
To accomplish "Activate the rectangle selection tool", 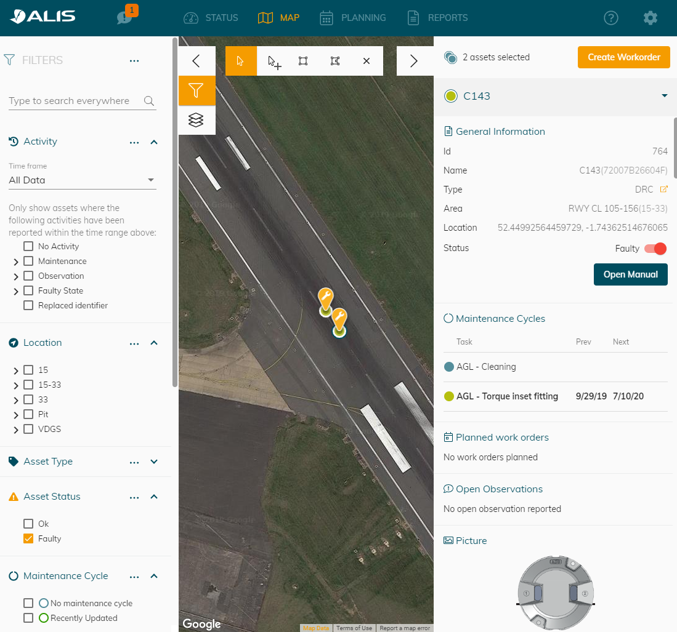I will tap(303, 61).
